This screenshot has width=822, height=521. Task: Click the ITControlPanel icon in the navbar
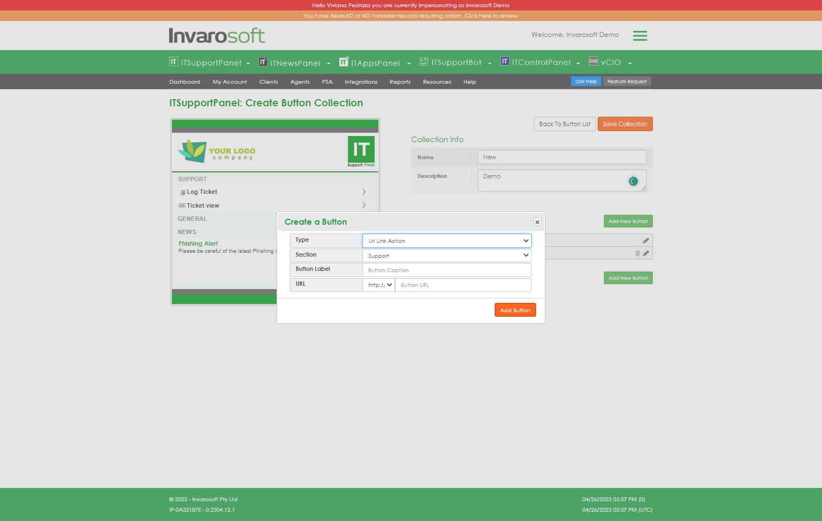coord(505,61)
